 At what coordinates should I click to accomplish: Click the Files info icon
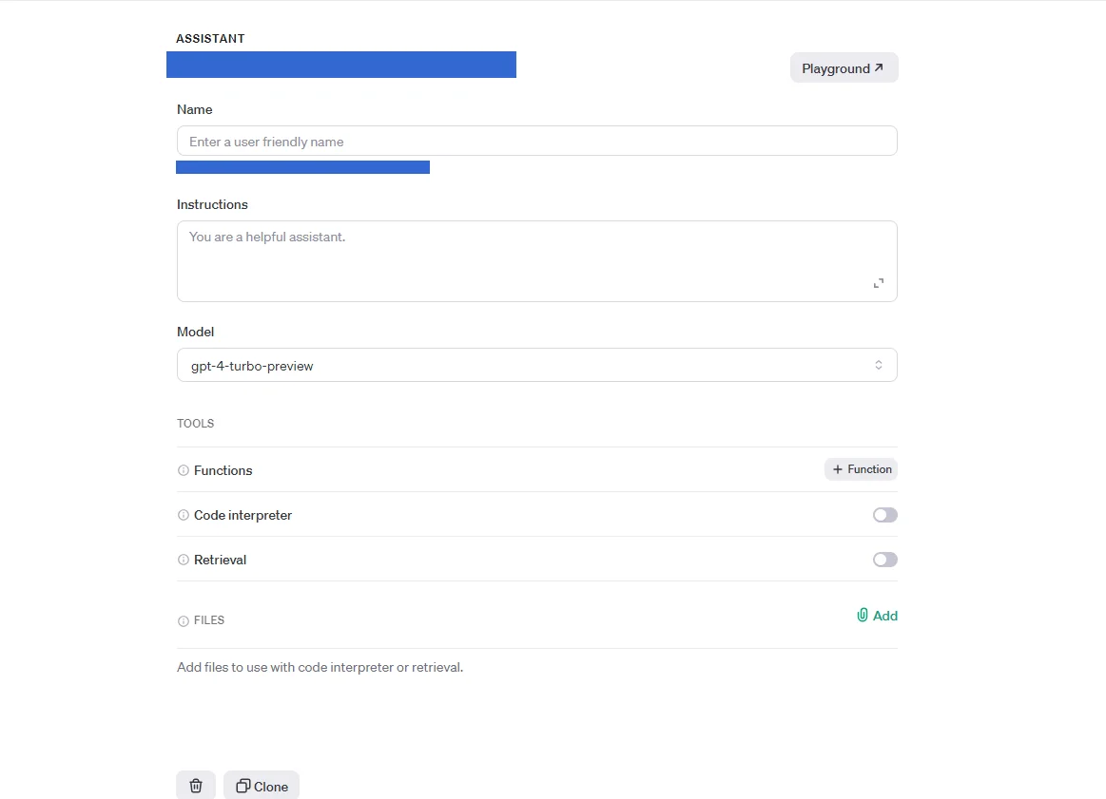coord(184,621)
